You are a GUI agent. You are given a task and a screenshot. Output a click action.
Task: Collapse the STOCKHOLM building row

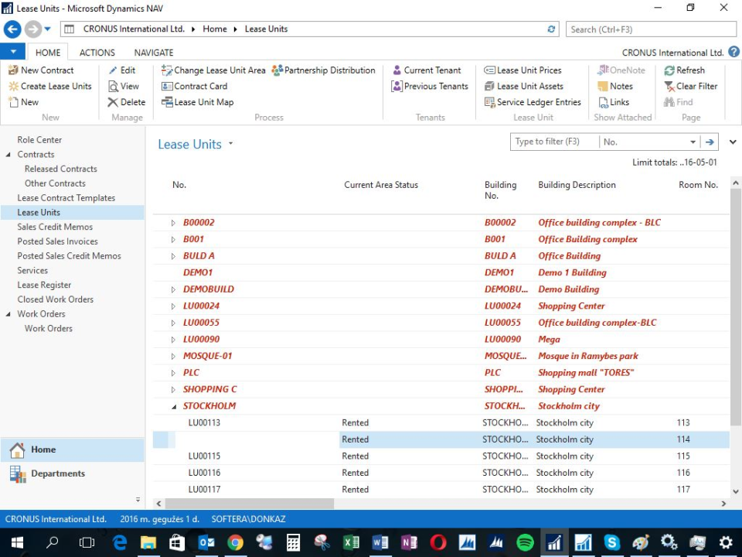(x=174, y=406)
